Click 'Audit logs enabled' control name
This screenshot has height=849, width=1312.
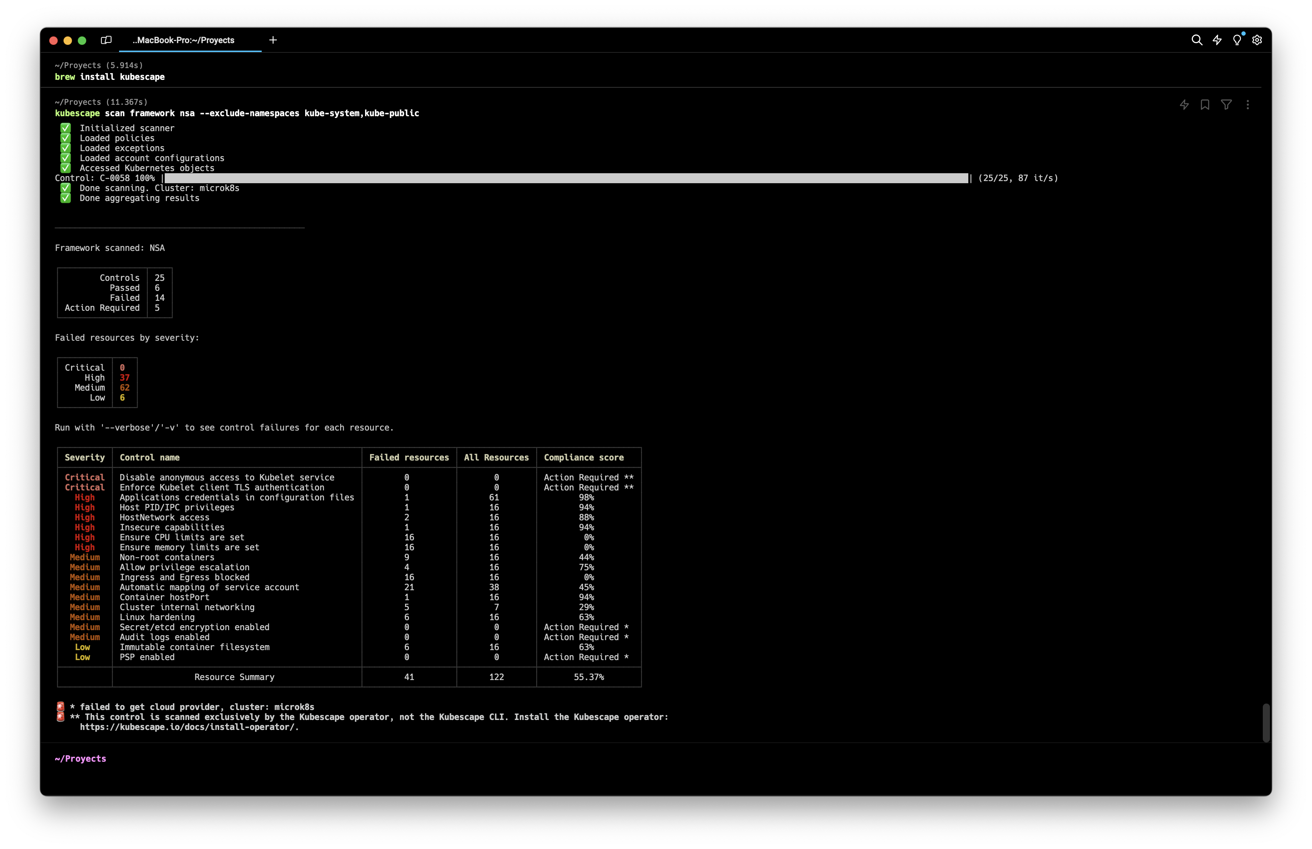point(164,637)
